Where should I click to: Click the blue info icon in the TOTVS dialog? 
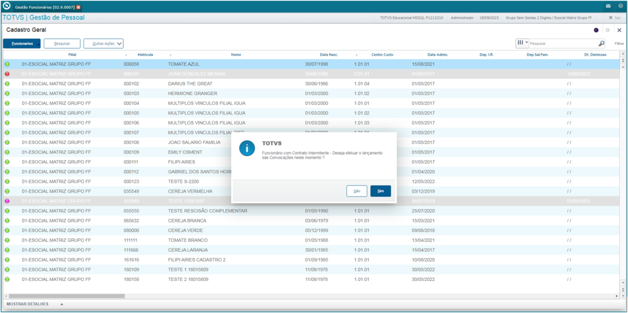247,148
